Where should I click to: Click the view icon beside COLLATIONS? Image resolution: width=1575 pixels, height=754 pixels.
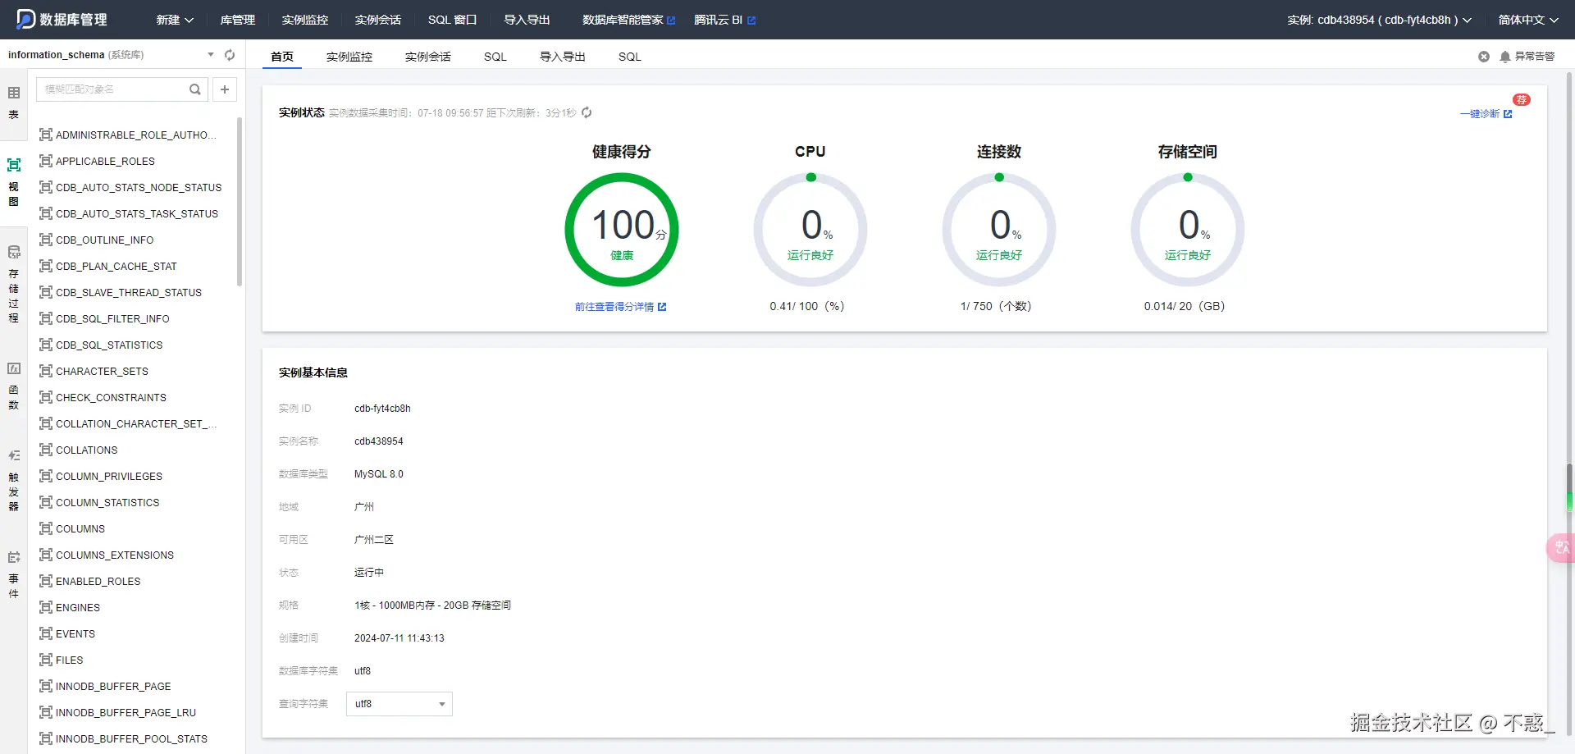coord(46,450)
